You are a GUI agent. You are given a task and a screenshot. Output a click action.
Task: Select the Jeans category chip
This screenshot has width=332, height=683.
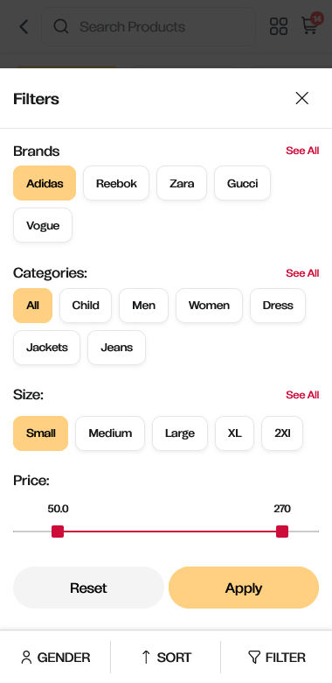[116, 348]
